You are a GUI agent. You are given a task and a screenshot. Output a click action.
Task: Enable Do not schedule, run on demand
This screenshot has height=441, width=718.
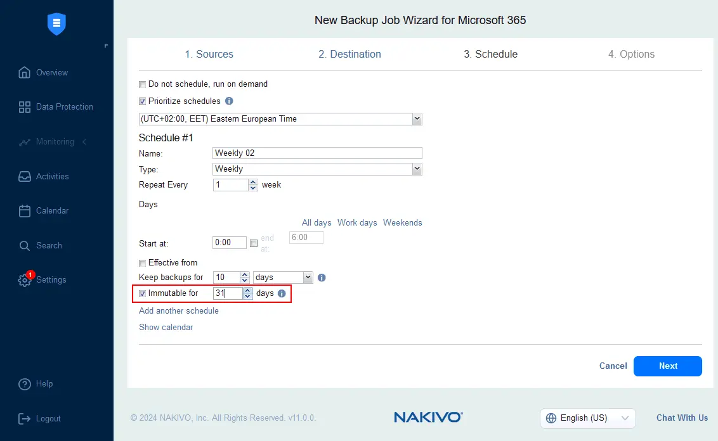[x=143, y=85]
